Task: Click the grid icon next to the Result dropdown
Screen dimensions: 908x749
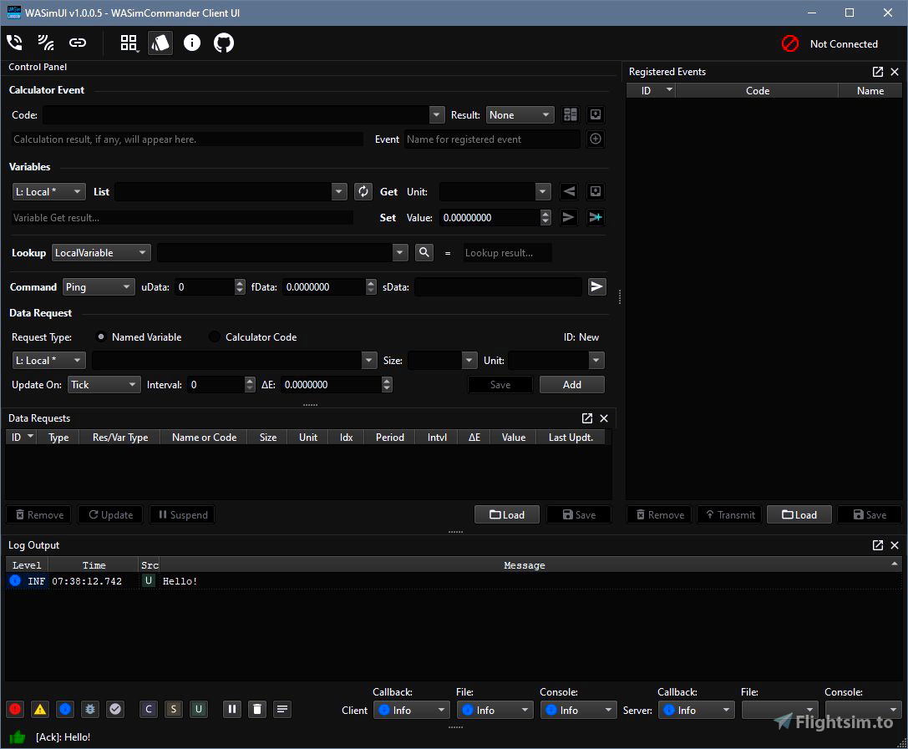Action: click(571, 114)
